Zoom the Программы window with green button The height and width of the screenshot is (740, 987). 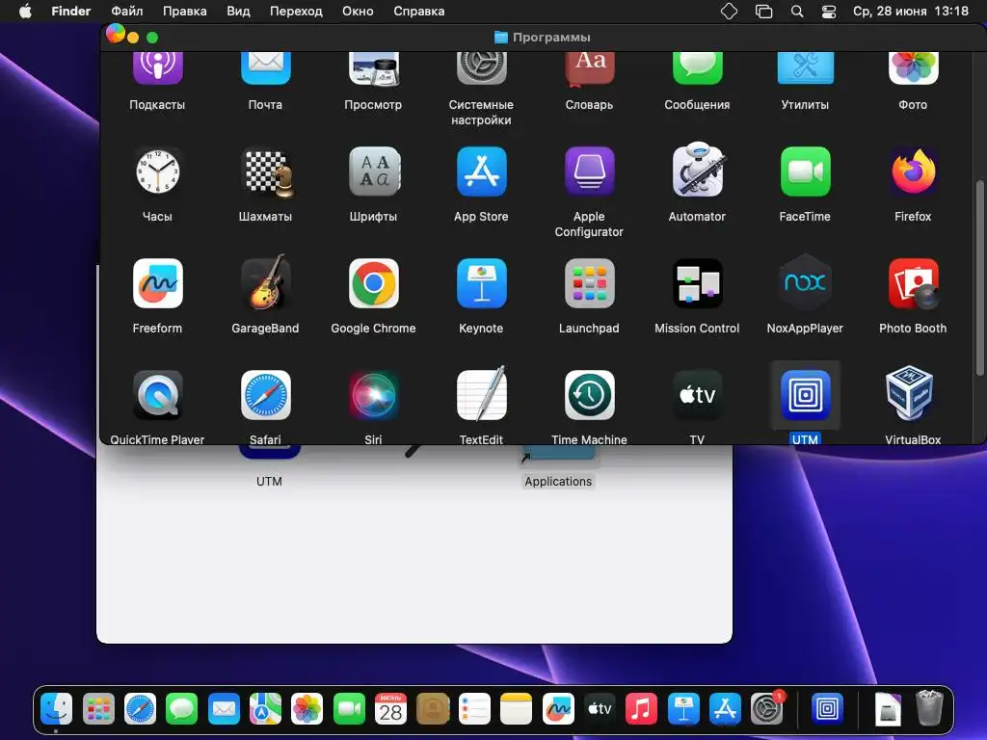pyautogui.click(x=152, y=38)
